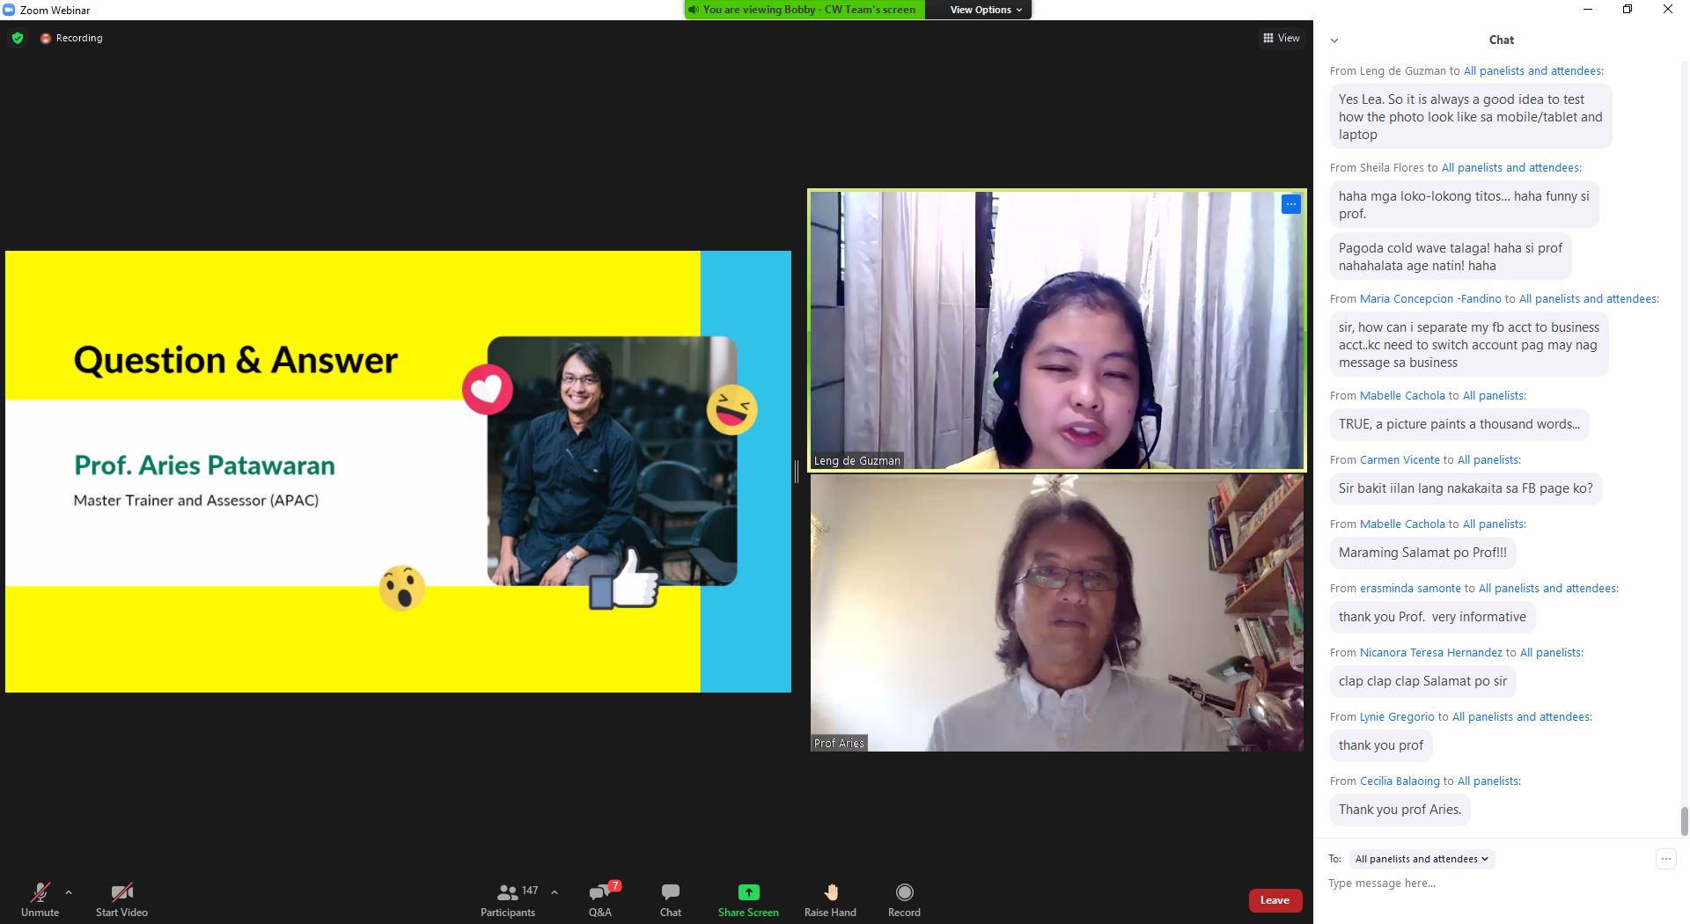The width and height of the screenshot is (1690, 924).
Task: Click Carmen Vicente sender name
Action: point(1400,460)
